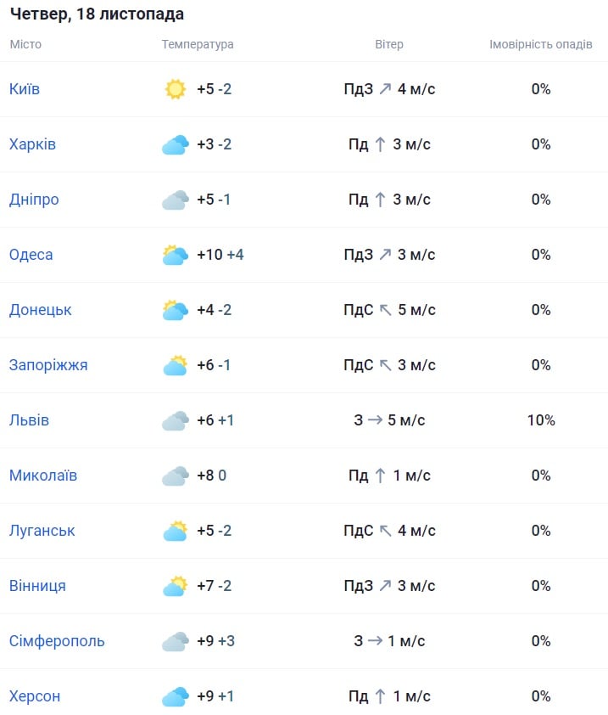Click the partly sunny icon for Одеса

coord(175,255)
